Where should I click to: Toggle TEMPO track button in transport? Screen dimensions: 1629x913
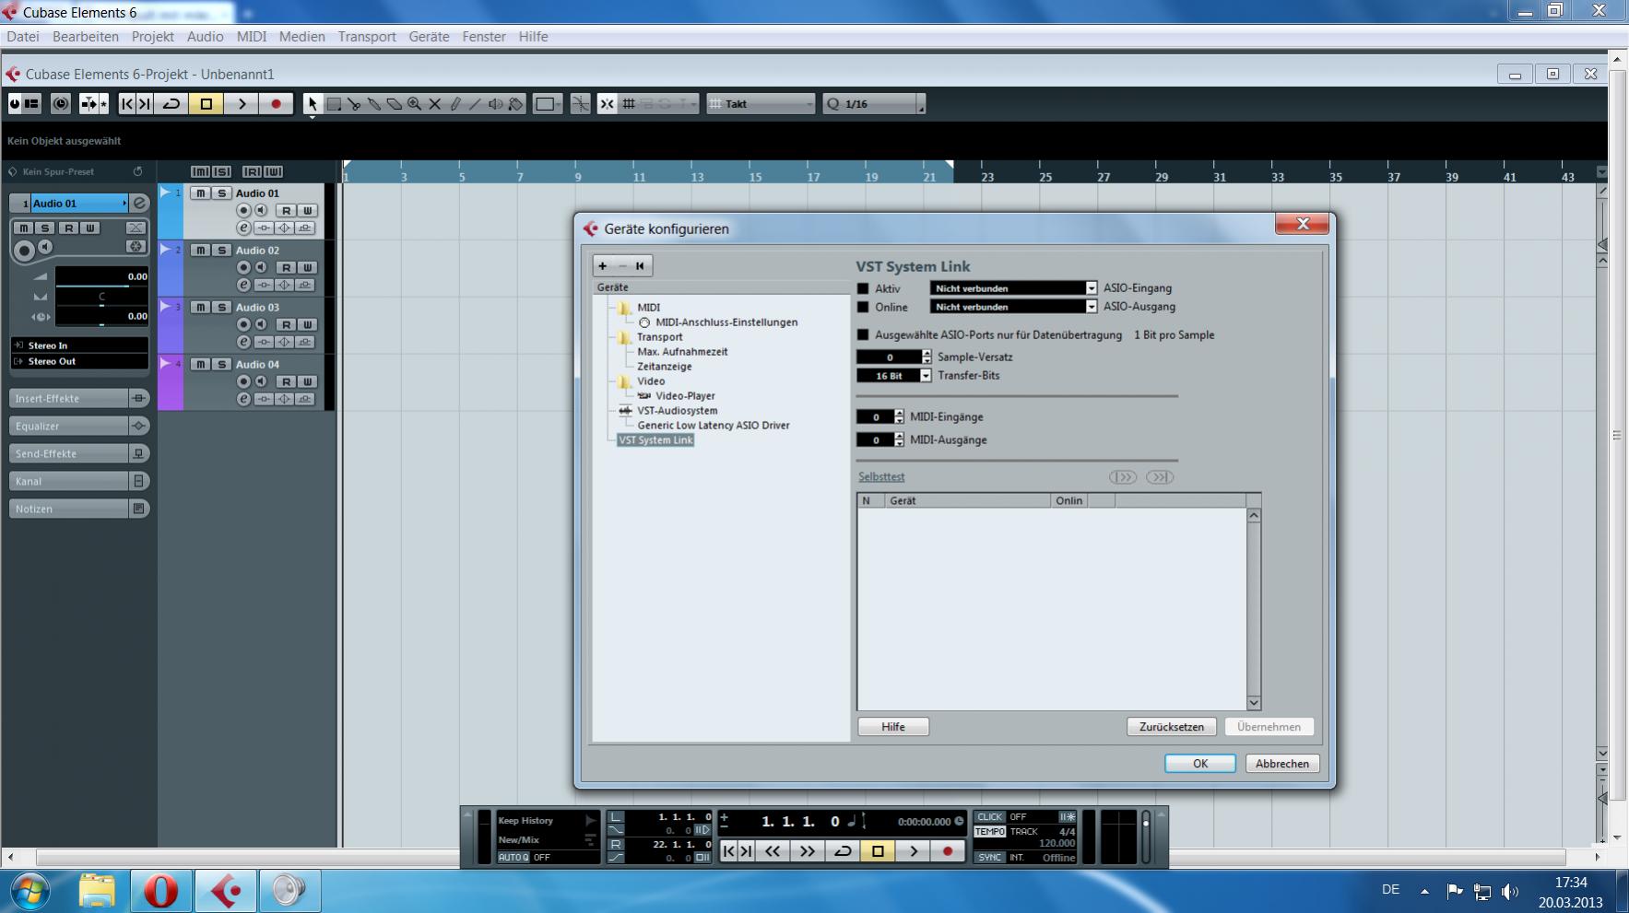tap(990, 832)
